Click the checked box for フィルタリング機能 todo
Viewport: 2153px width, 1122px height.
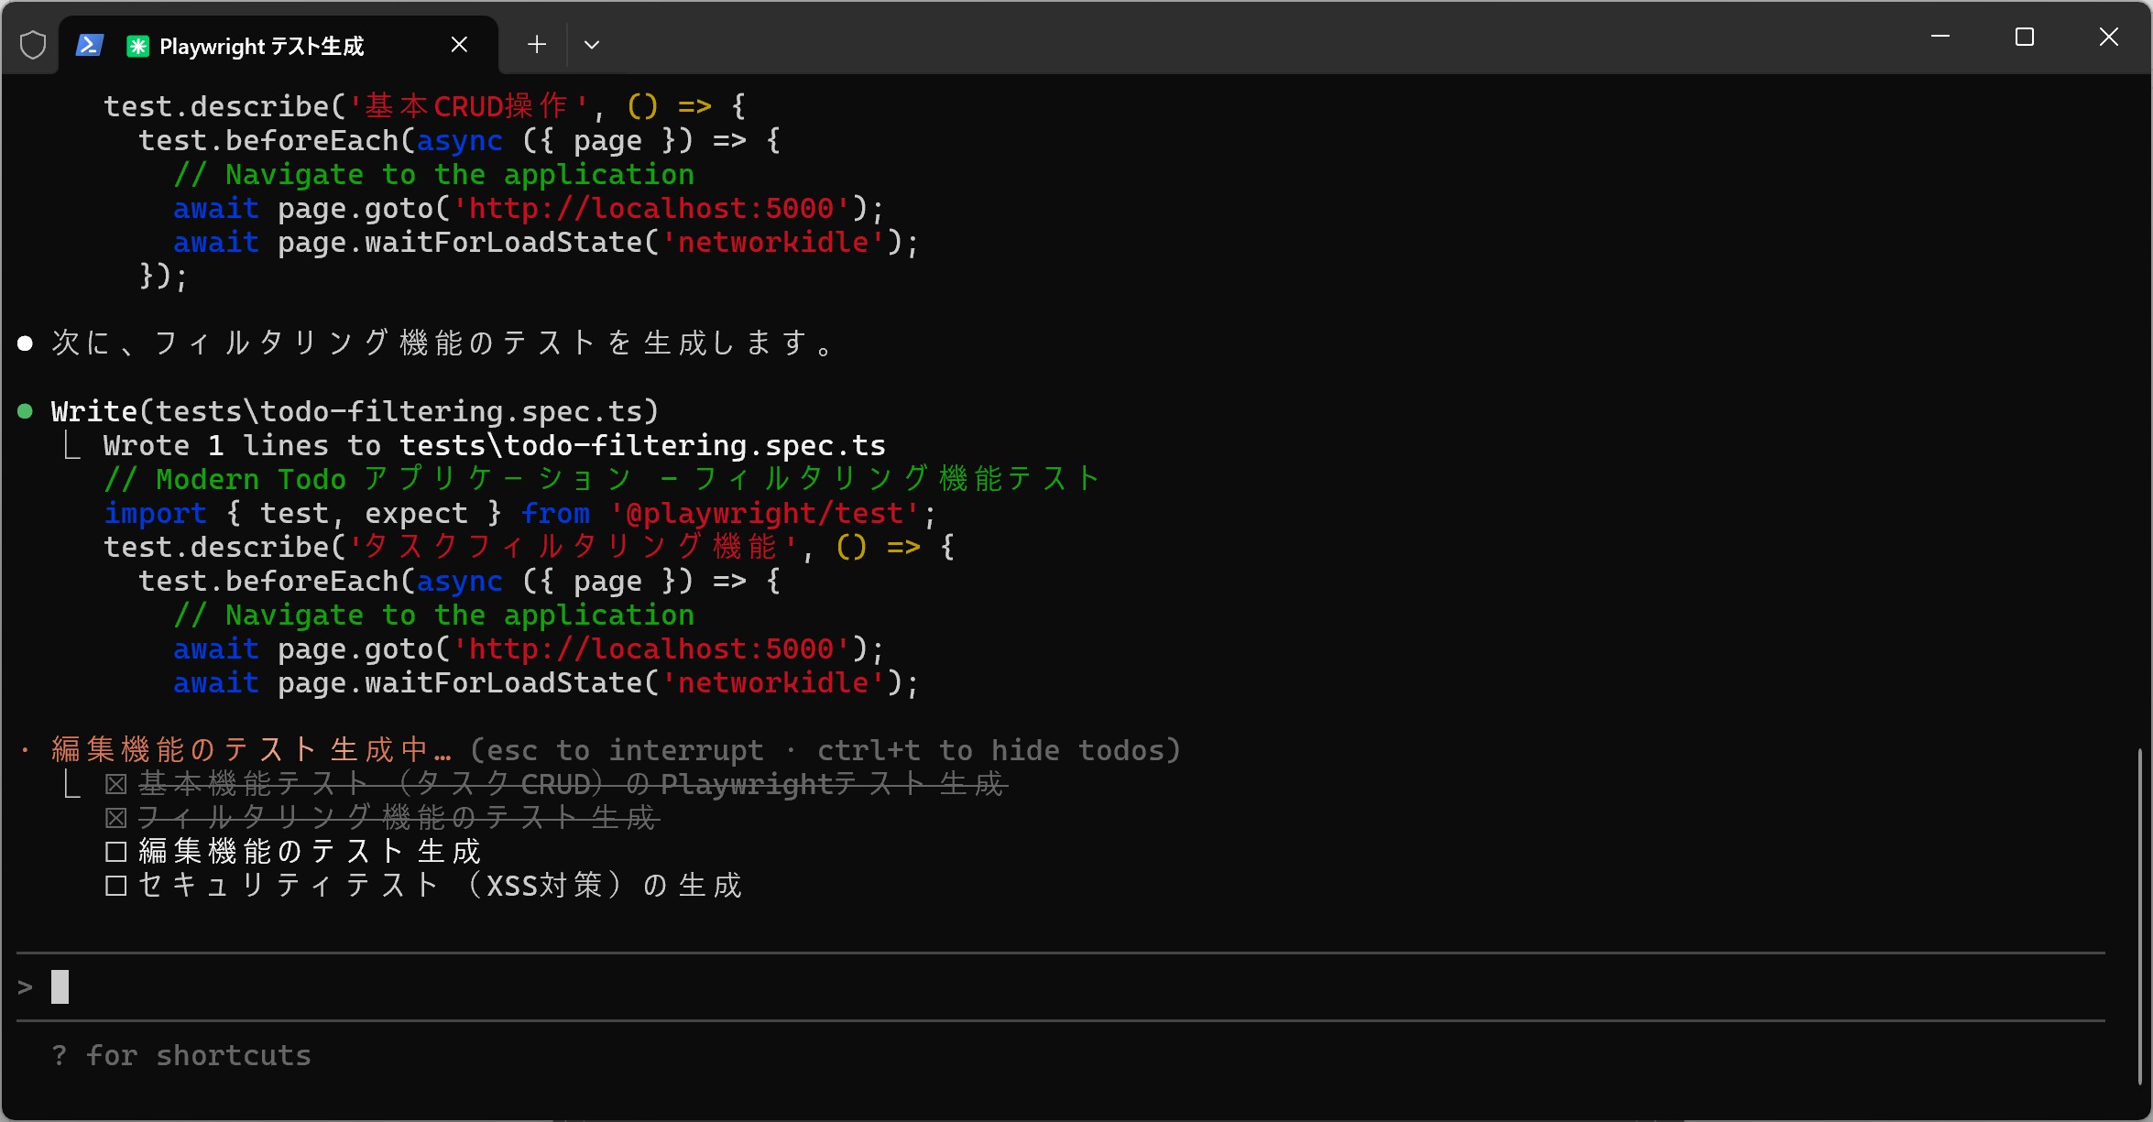pos(115,818)
